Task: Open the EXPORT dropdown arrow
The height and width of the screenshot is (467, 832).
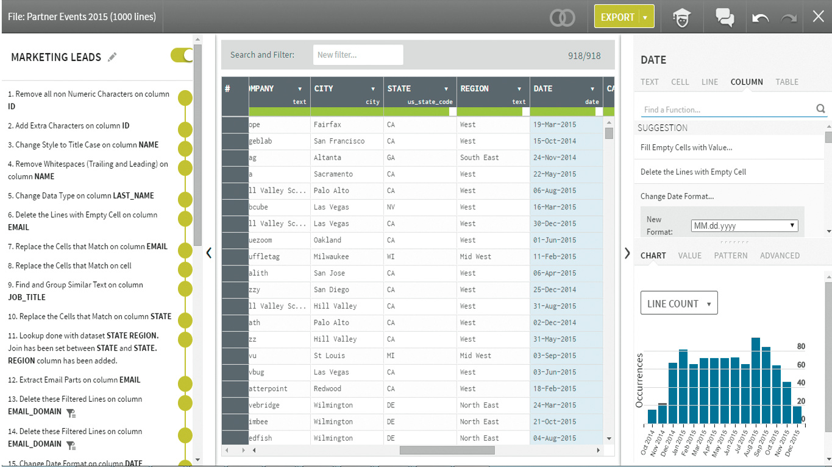Action: coord(645,18)
